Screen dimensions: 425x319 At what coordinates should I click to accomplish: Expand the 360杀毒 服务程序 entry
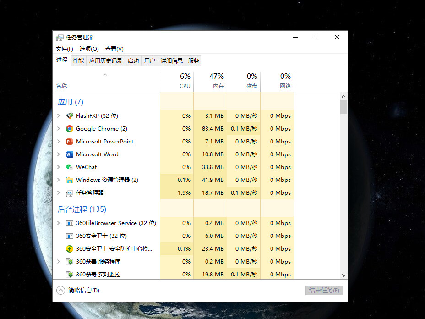(59, 262)
